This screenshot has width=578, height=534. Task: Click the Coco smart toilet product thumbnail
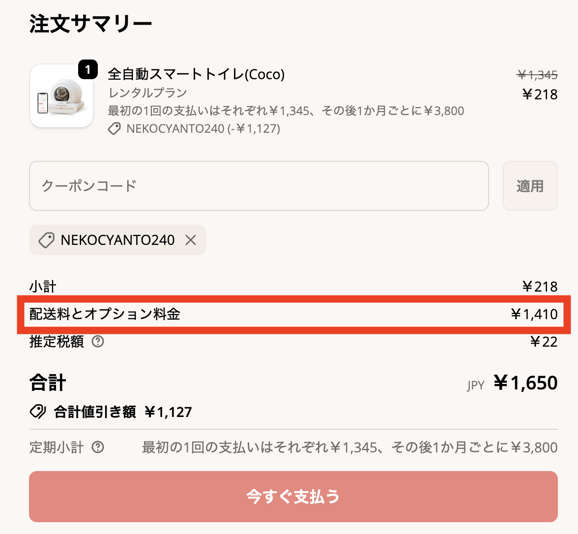click(x=61, y=96)
